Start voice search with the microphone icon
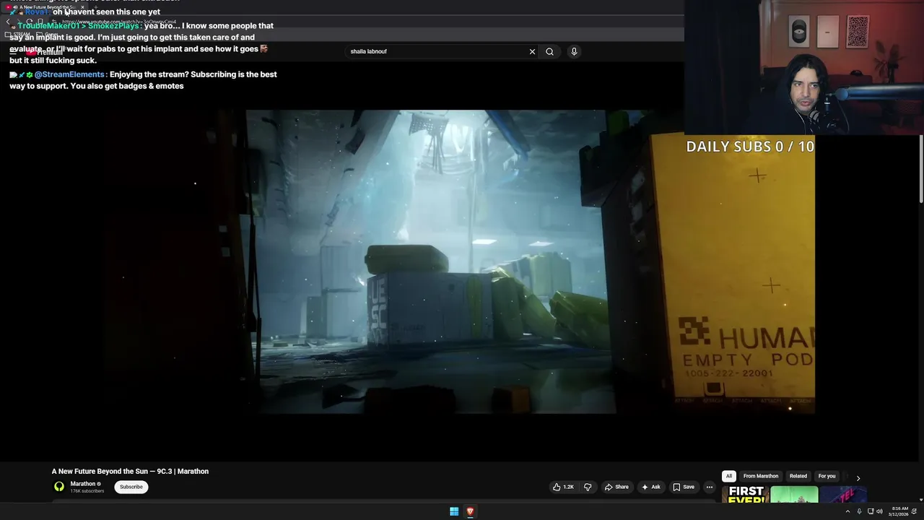Screen dimensions: 924x520 (574, 52)
